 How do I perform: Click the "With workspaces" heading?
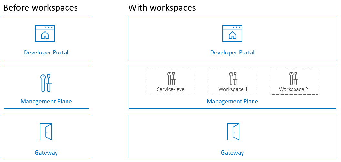pyautogui.click(x=162, y=8)
